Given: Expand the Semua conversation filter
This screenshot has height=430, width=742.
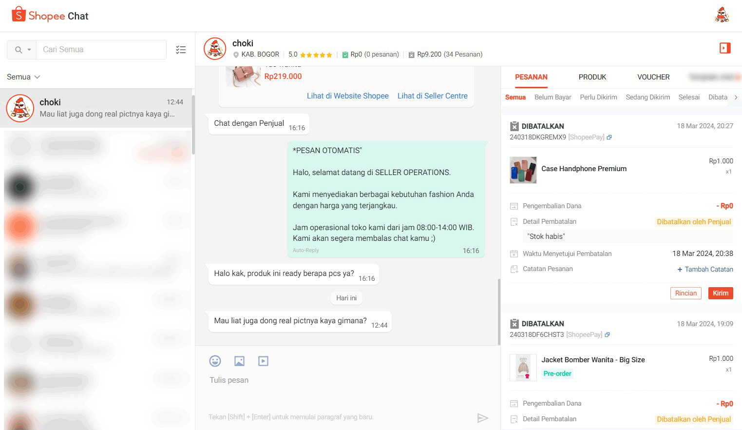Looking at the screenshot, I should pyautogui.click(x=23, y=77).
